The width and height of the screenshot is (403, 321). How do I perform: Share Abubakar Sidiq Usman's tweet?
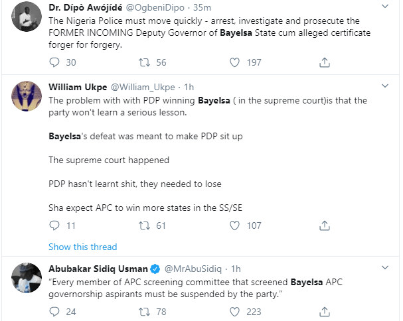point(325,312)
